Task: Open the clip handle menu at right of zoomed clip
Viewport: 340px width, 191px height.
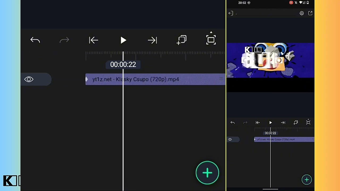Action: click(x=221, y=79)
